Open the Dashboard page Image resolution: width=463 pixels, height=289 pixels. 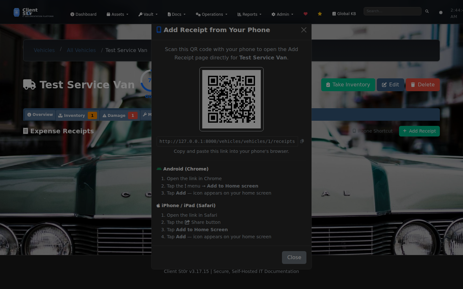click(83, 14)
